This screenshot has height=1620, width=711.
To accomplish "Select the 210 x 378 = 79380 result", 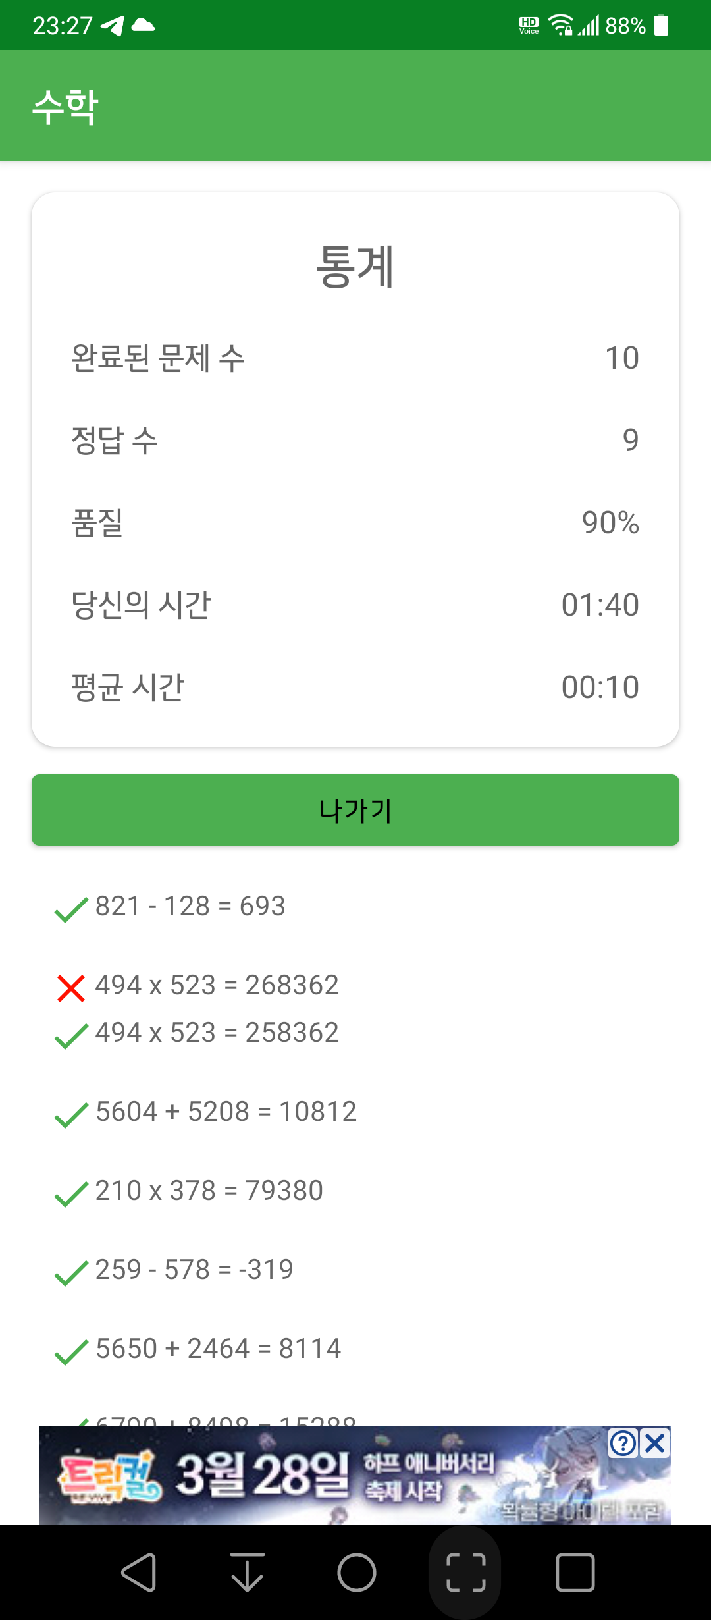I will 209,1191.
